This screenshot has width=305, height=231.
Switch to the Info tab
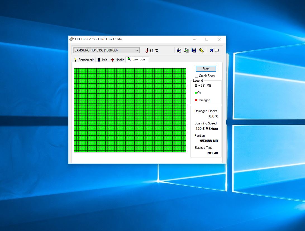click(102, 60)
